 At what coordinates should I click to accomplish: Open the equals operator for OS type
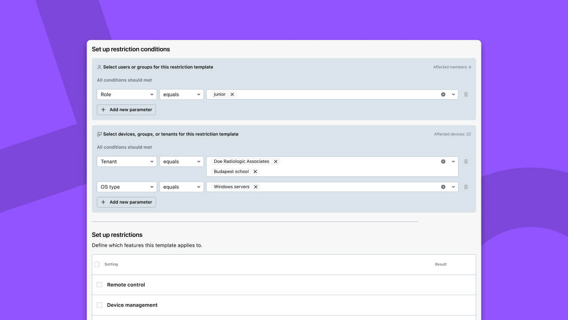(181, 187)
